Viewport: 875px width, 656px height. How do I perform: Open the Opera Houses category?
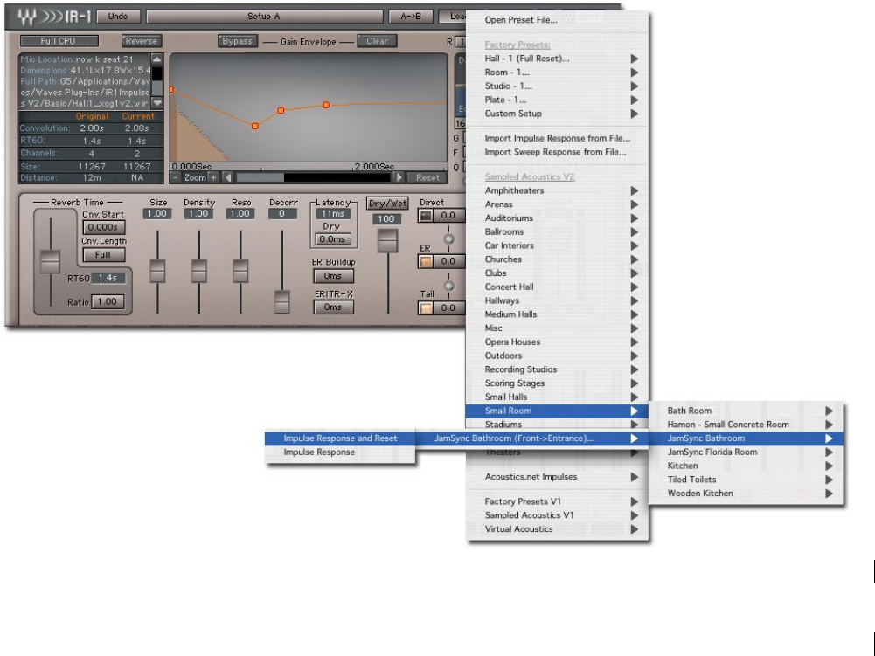tap(558, 342)
